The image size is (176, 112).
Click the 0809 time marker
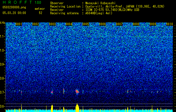pyautogui.click(x=153, y=24)
